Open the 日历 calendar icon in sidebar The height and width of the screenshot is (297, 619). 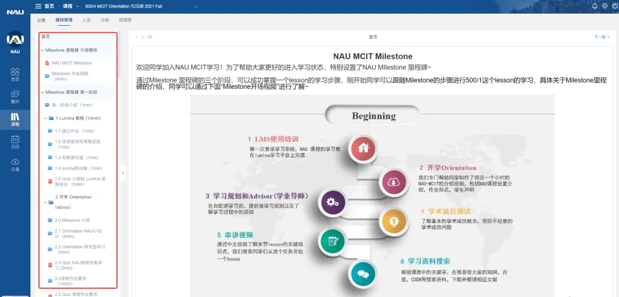point(15,141)
